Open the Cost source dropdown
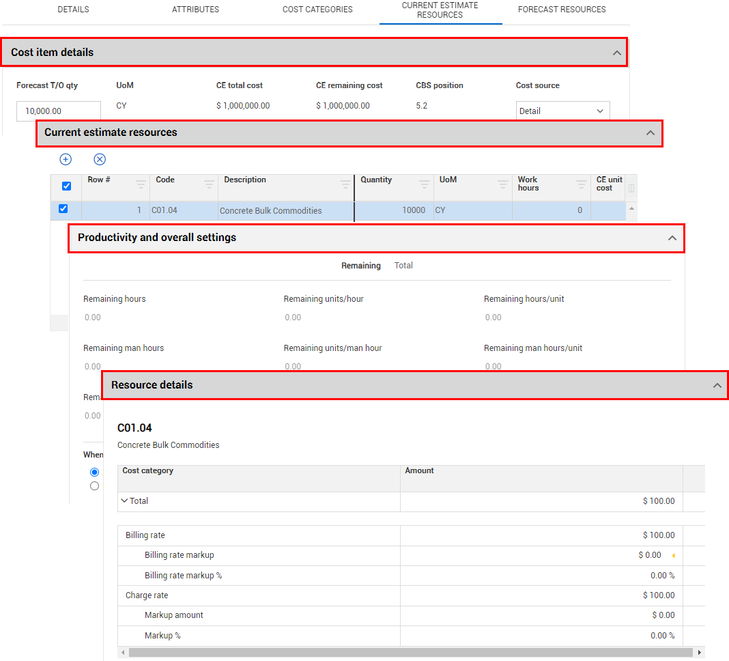Screen dimensions: 729x661 pyautogui.click(x=562, y=111)
